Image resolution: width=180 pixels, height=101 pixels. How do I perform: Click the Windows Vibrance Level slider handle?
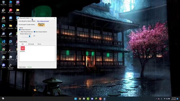(x=30, y=36)
